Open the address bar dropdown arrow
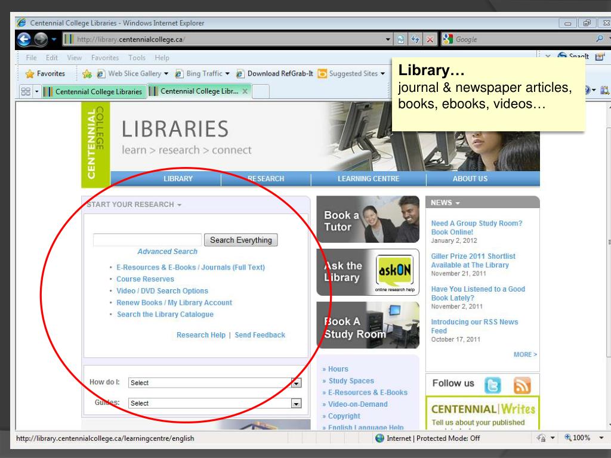611x458 pixels. pos(388,39)
